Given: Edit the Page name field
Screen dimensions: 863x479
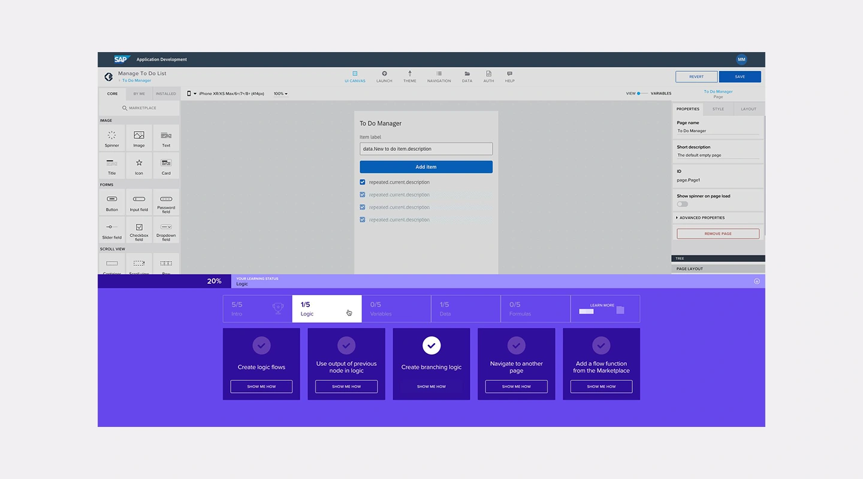Looking at the screenshot, I should 718,131.
